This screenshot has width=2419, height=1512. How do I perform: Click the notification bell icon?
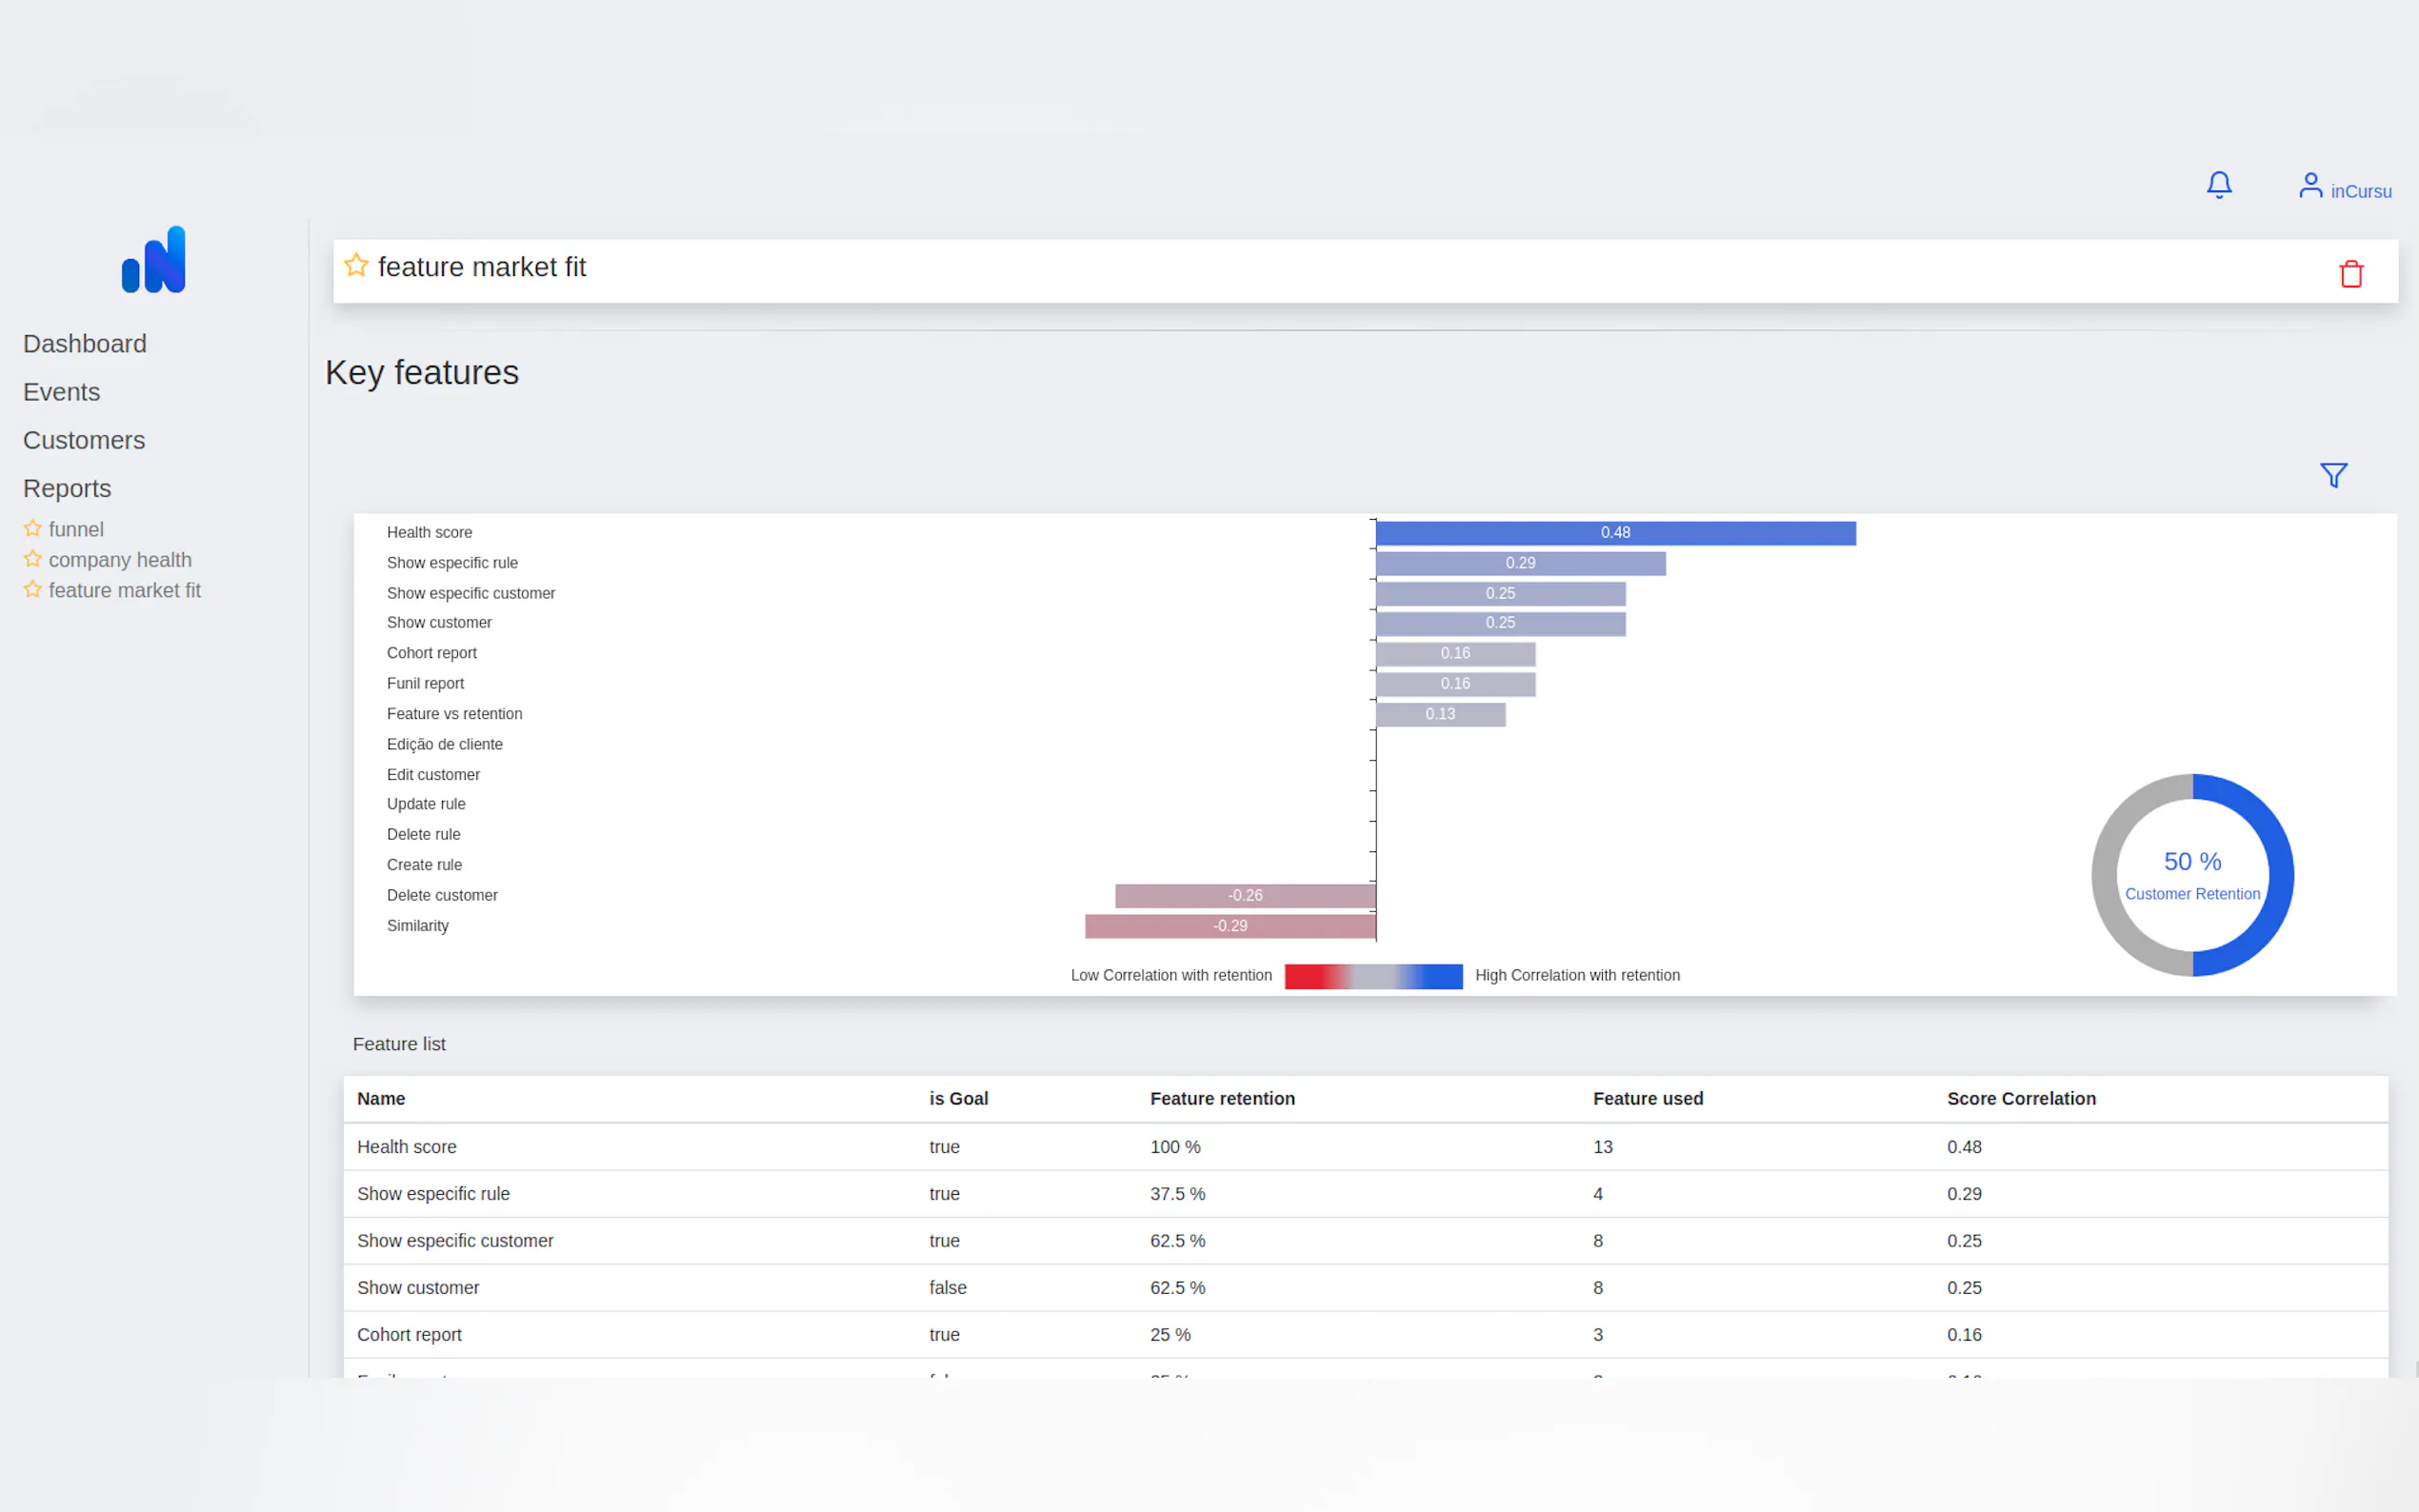coord(2218,185)
